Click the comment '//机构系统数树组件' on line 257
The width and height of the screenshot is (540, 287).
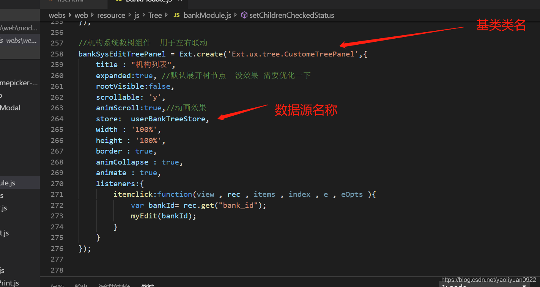pos(114,43)
